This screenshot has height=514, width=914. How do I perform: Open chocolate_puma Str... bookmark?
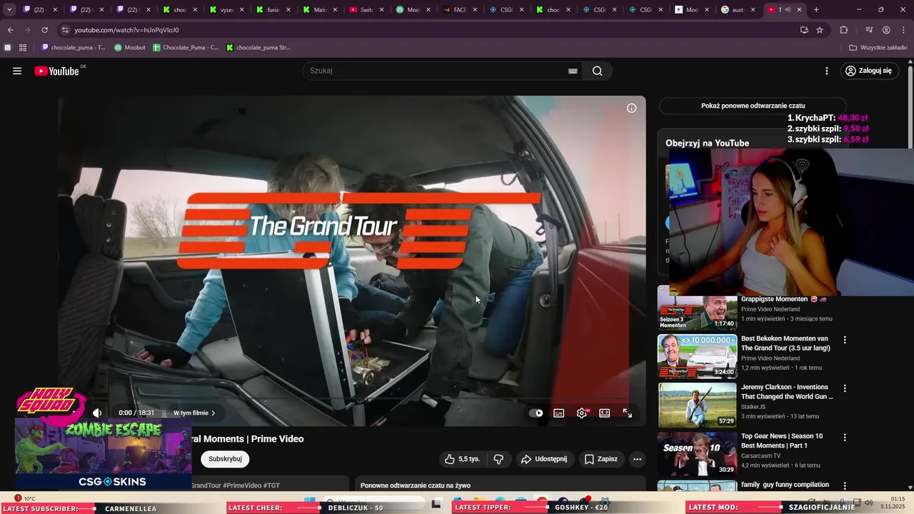tap(258, 48)
